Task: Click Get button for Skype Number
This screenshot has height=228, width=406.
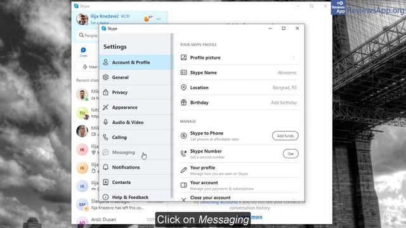Action: point(291,154)
